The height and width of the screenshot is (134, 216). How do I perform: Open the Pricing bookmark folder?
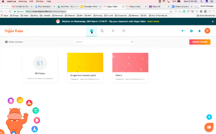[x=98, y=15]
